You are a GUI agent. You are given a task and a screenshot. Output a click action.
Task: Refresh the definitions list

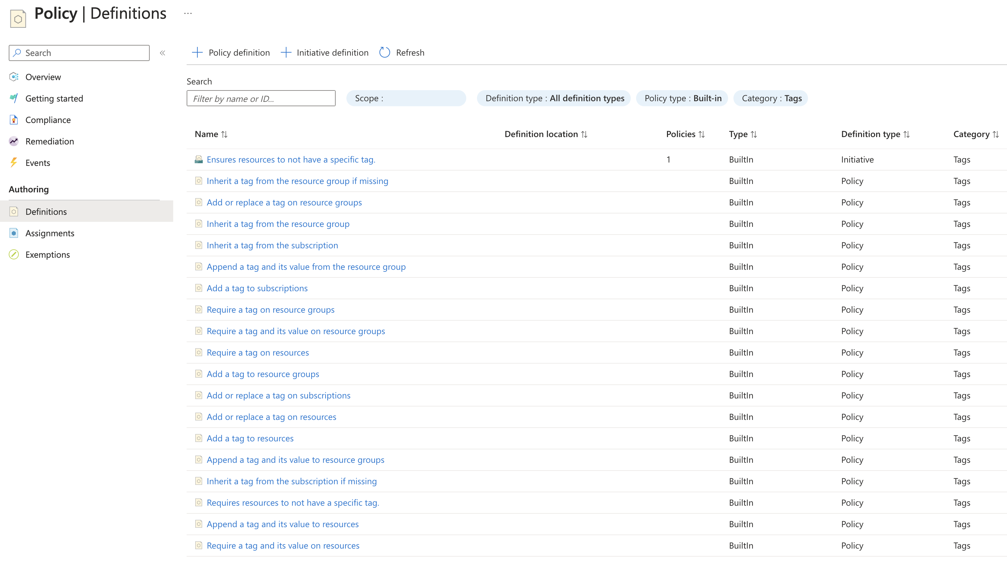[x=402, y=52]
